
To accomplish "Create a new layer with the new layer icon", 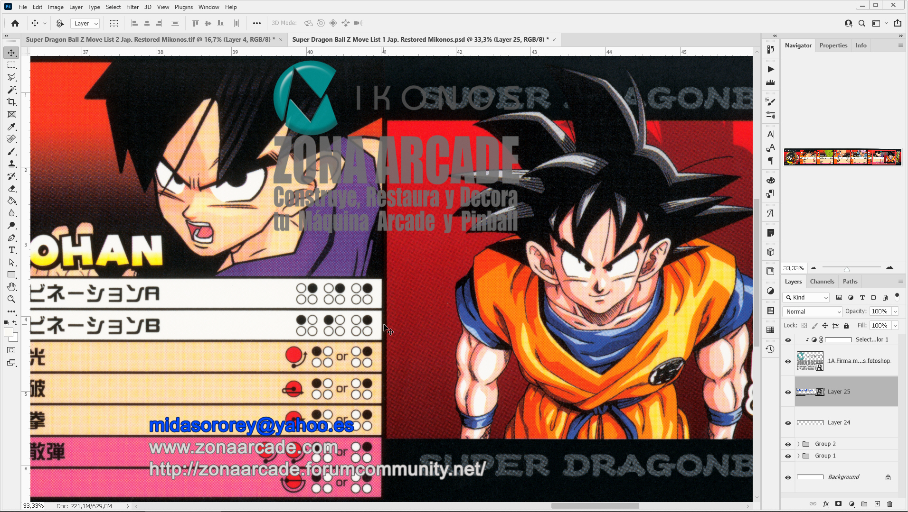I will pos(876,504).
